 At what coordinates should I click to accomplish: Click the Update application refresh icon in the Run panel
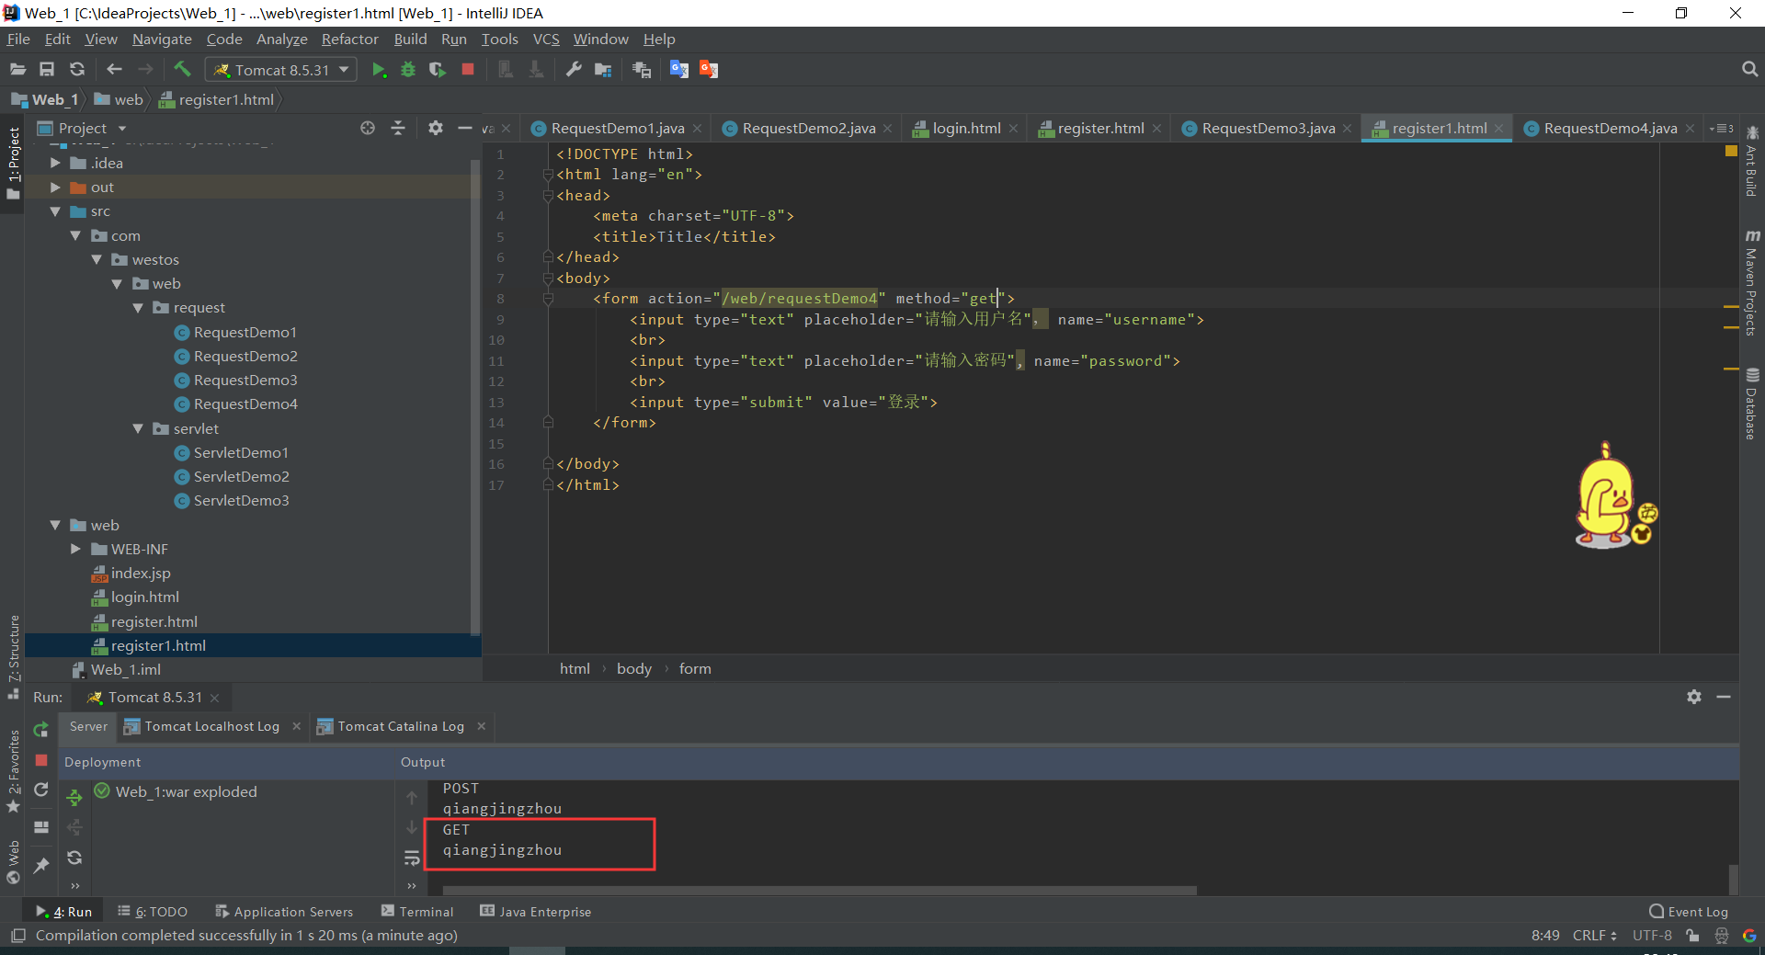pyautogui.click(x=41, y=790)
